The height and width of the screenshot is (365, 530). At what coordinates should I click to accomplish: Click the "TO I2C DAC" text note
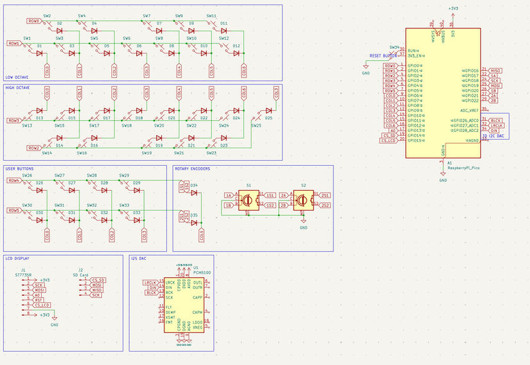point(492,136)
